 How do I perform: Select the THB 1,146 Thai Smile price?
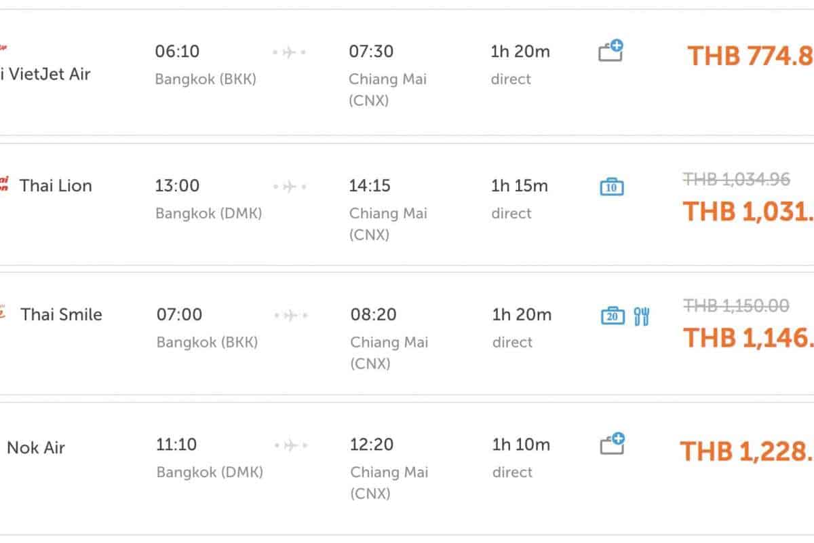[x=748, y=337]
